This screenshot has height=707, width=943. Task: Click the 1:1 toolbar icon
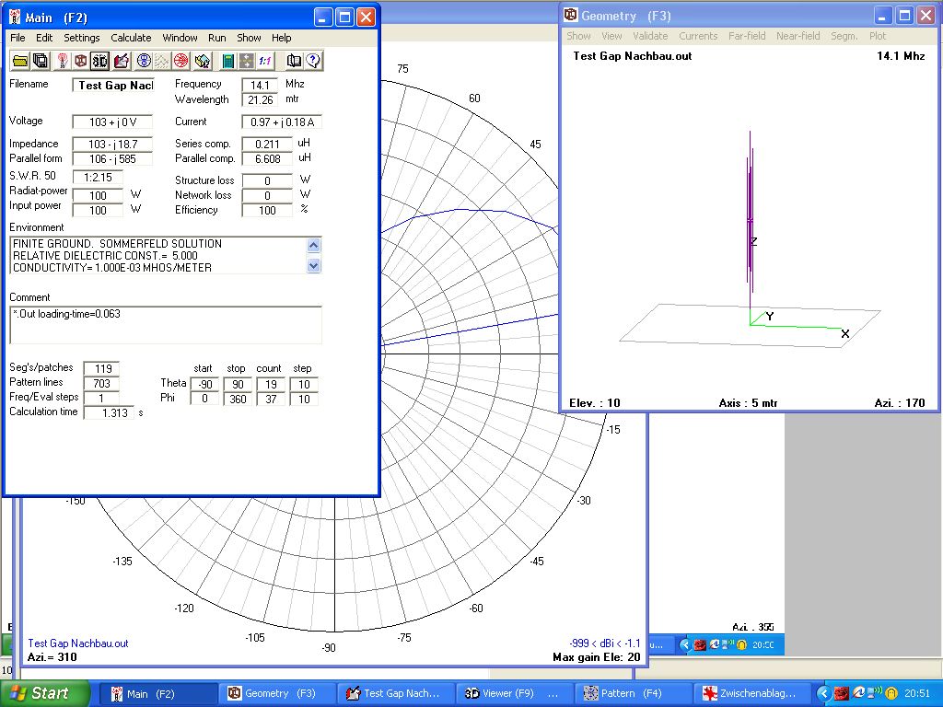265,61
